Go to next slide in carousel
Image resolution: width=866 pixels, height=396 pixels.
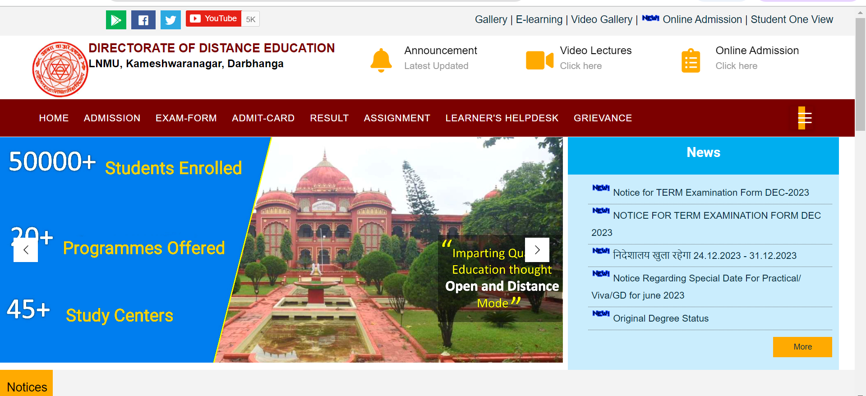pos(537,250)
